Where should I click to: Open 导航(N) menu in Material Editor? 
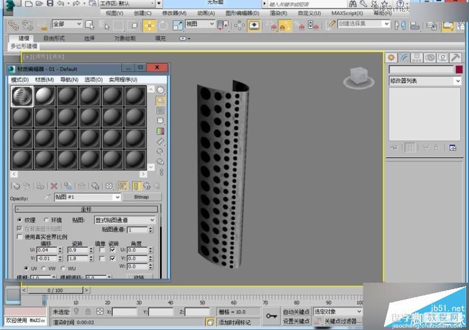click(69, 80)
